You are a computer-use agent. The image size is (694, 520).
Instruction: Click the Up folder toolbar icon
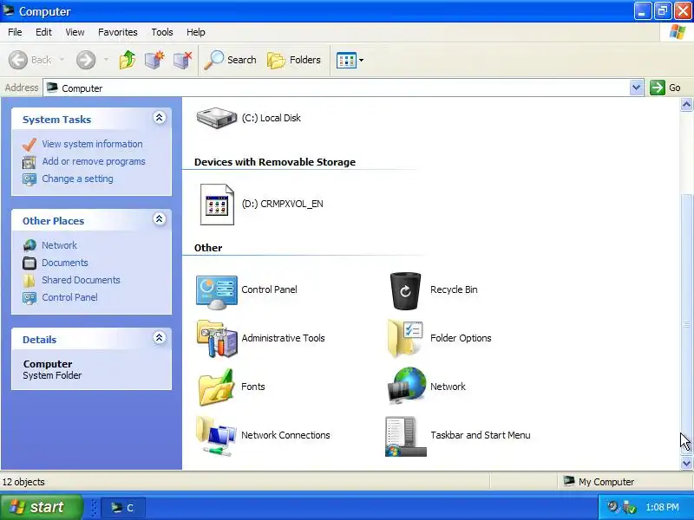pyautogui.click(x=128, y=60)
